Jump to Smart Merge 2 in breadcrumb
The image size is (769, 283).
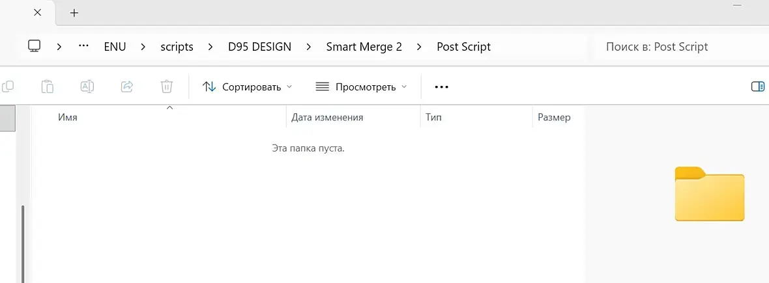(x=364, y=47)
